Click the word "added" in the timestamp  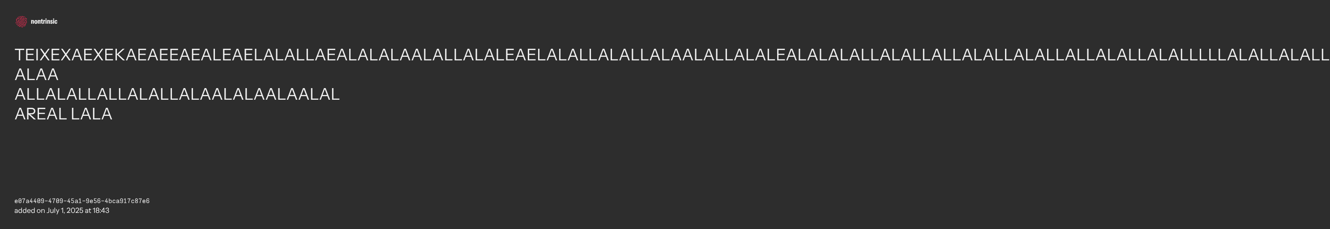[24, 210]
